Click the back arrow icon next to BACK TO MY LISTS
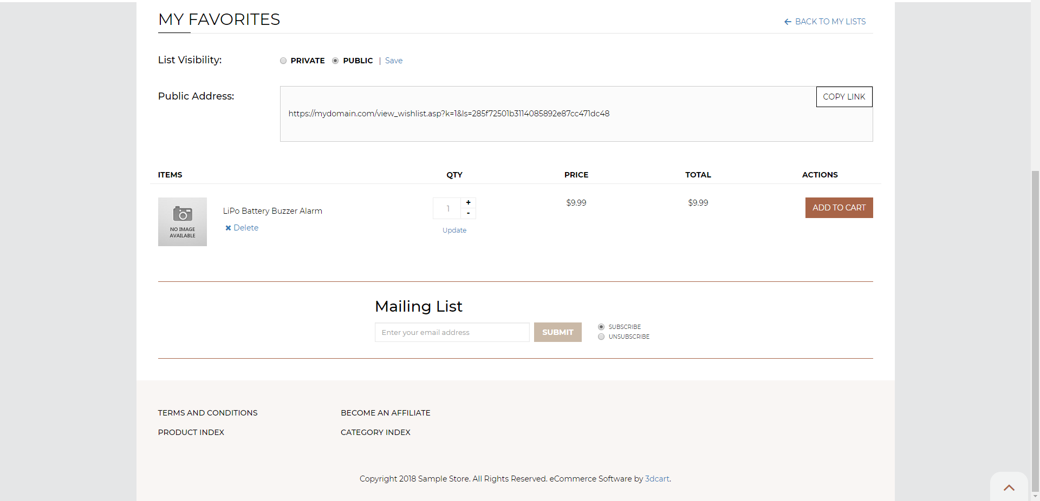1040x501 pixels. pos(788,22)
